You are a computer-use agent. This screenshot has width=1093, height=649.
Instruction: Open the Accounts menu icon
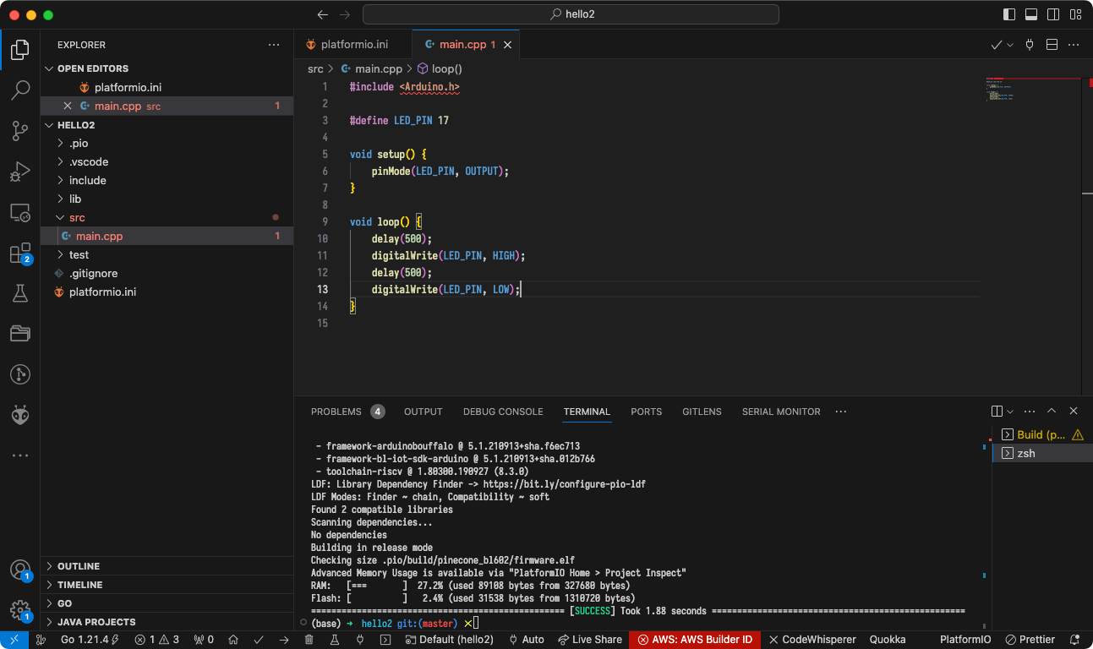(x=20, y=570)
